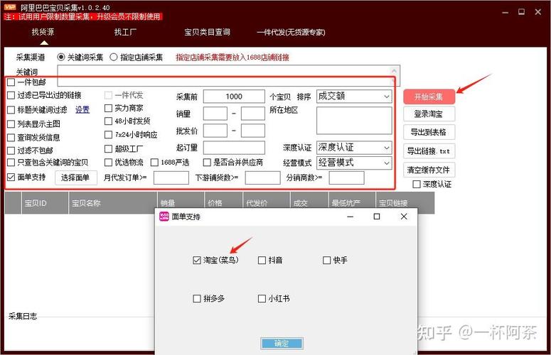551x355 pixels.
Task: Uncheck 淘宝(菜鸟) in the dialog
Action: point(197,260)
